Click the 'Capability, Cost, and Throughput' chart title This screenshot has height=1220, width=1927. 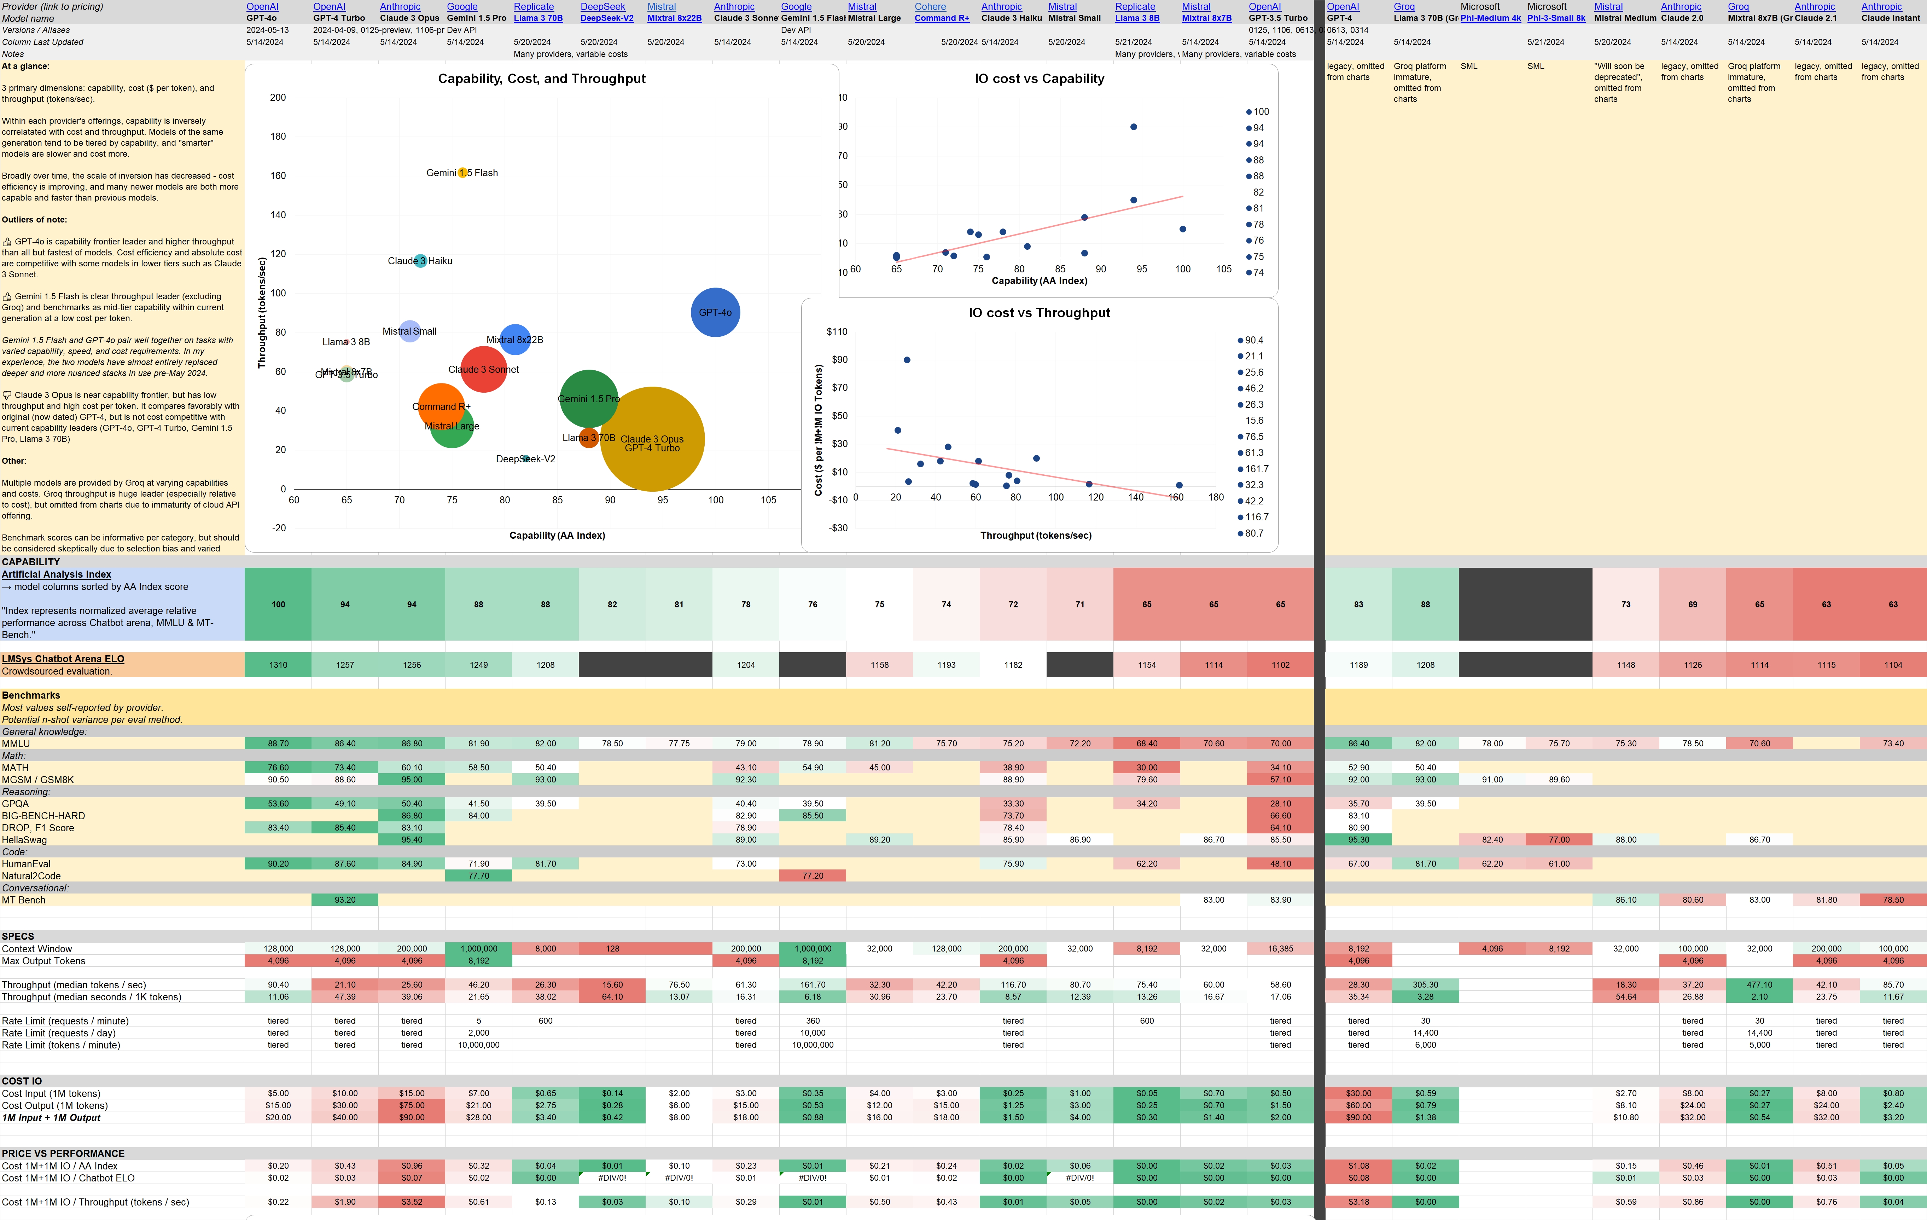coord(541,79)
